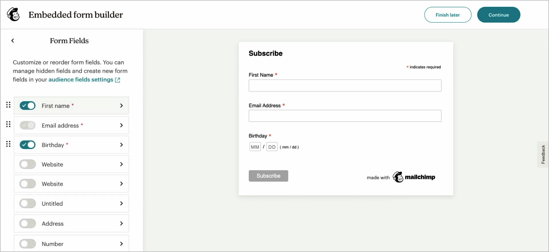Click the Finish later button
This screenshot has height=252, width=549.
447,14
